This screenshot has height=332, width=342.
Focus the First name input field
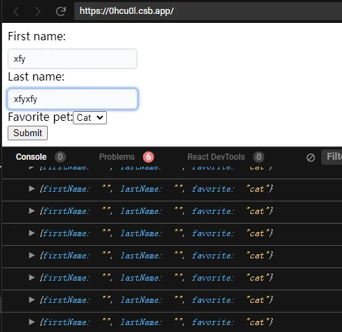pyautogui.click(x=72, y=59)
